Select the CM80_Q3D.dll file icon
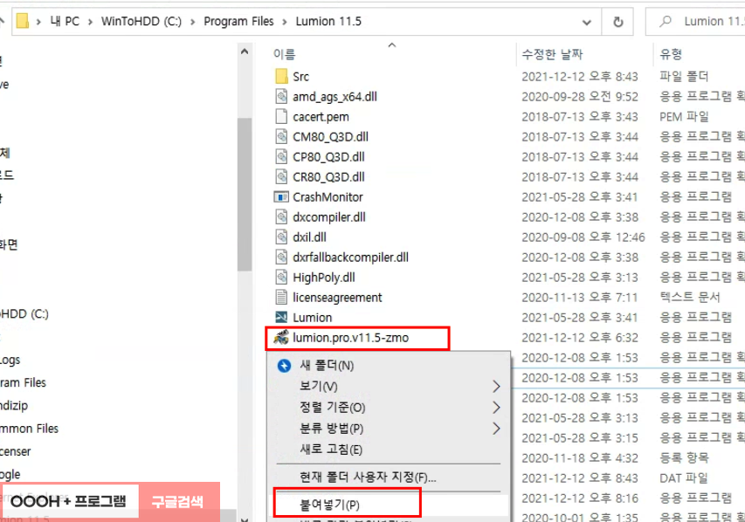 click(281, 137)
